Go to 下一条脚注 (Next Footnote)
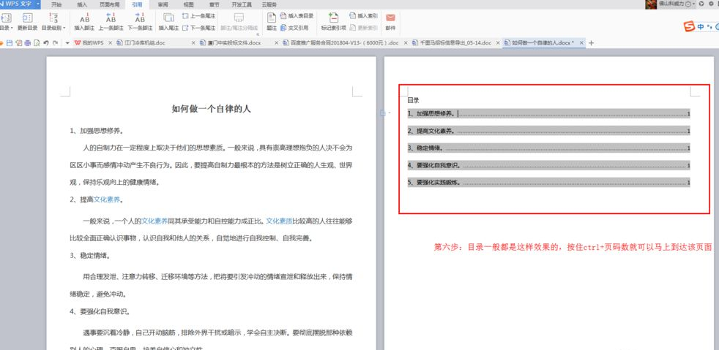The width and height of the screenshot is (719, 350). (x=140, y=18)
